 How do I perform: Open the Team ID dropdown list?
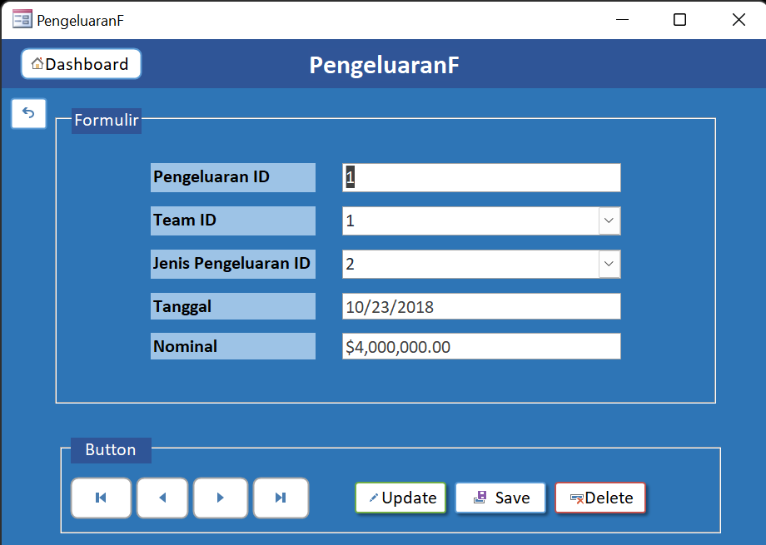click(x=609, y=220)
